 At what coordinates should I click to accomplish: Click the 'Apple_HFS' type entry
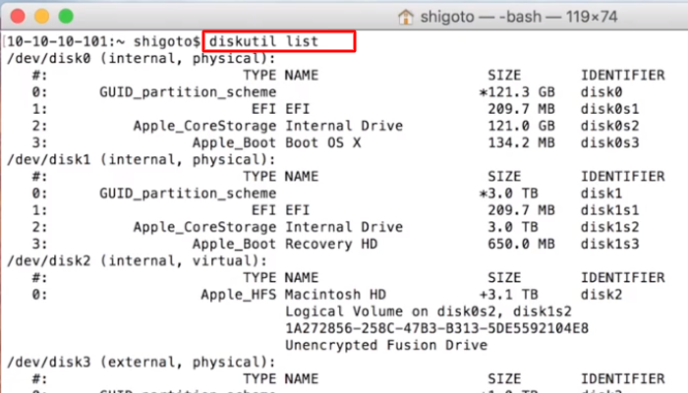[240, 294]
